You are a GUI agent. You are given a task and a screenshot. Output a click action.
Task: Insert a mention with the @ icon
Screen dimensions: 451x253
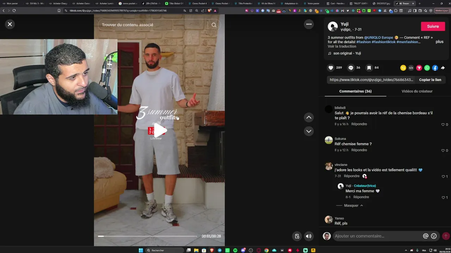click(426, 236)
